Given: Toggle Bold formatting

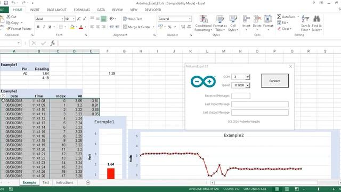Looking at the screenshot, I should coord(38,27).
